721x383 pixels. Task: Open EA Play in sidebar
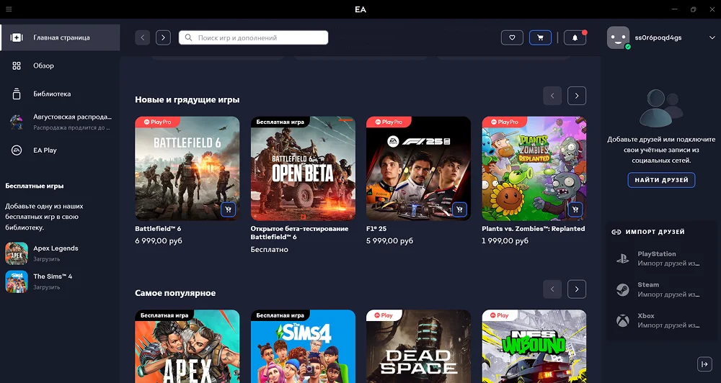click(61, 150)
